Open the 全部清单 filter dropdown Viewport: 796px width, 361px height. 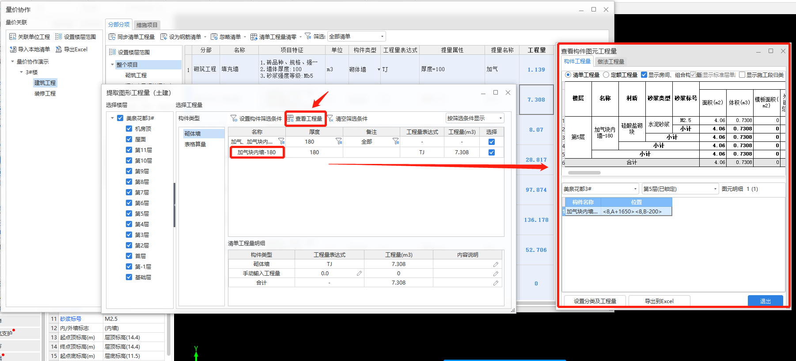tap(356, 36)
